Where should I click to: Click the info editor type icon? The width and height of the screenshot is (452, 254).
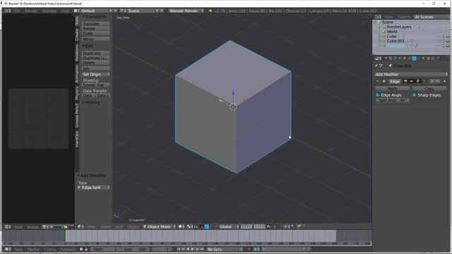[8, 11]
